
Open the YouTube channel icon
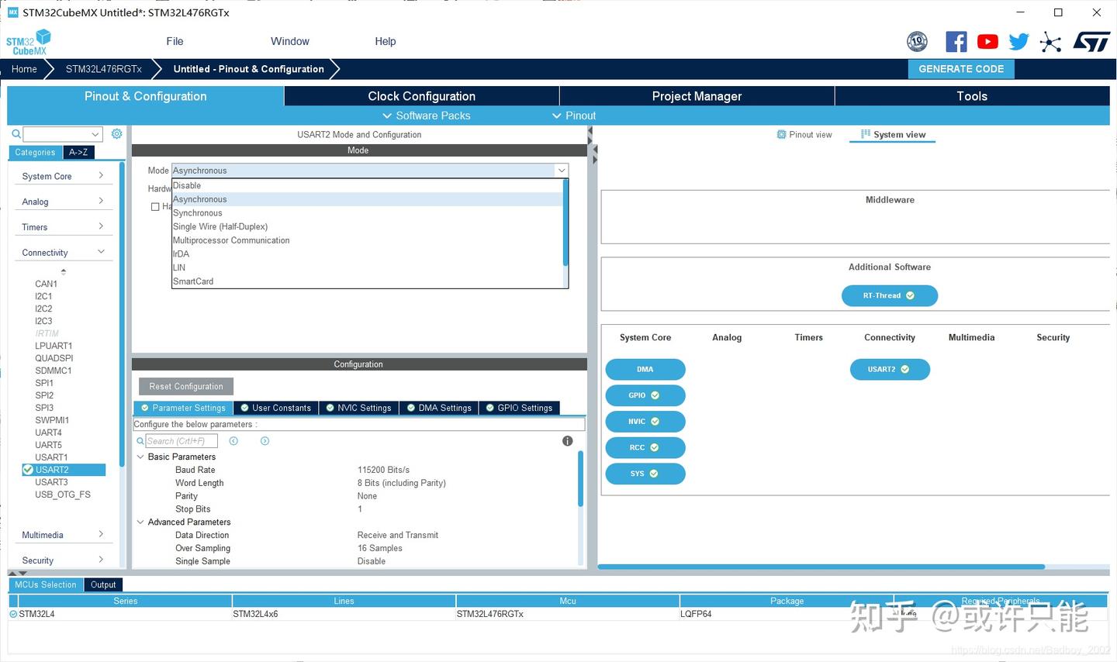click(x=987, y=42)
